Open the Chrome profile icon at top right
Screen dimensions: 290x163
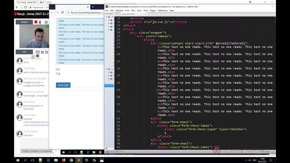250,2
